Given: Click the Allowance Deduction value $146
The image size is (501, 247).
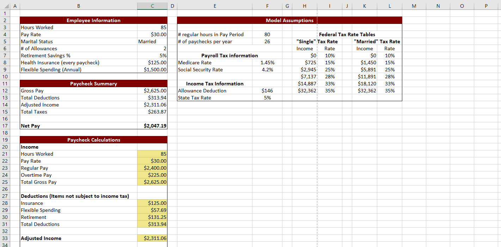Looking at the screenshot, I should pos(267,91).
